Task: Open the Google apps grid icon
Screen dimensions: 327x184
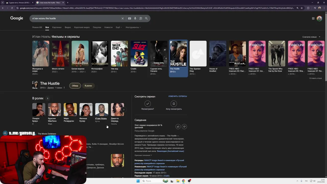Action: pyautogui.click(x=313, y=18)
